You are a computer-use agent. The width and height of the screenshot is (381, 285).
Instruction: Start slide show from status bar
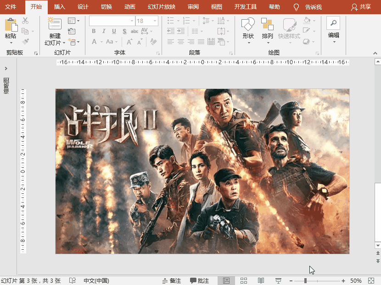(279, 280)
